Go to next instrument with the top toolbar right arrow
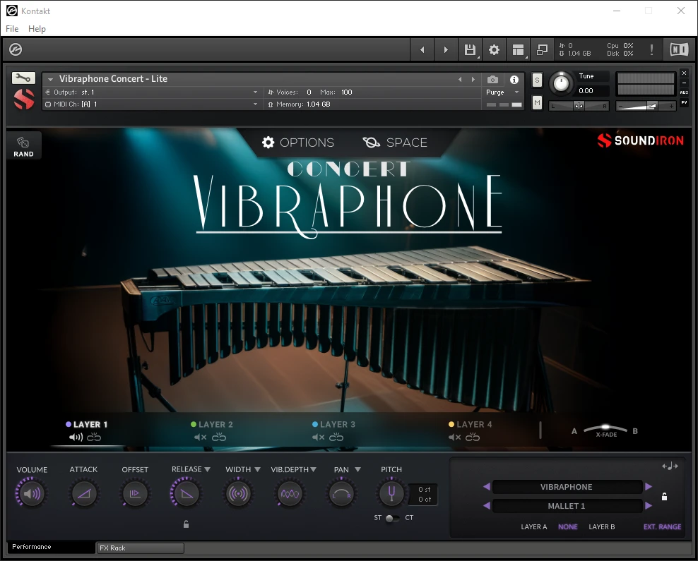This screenshot has width=698, height=561. (446, 50)
